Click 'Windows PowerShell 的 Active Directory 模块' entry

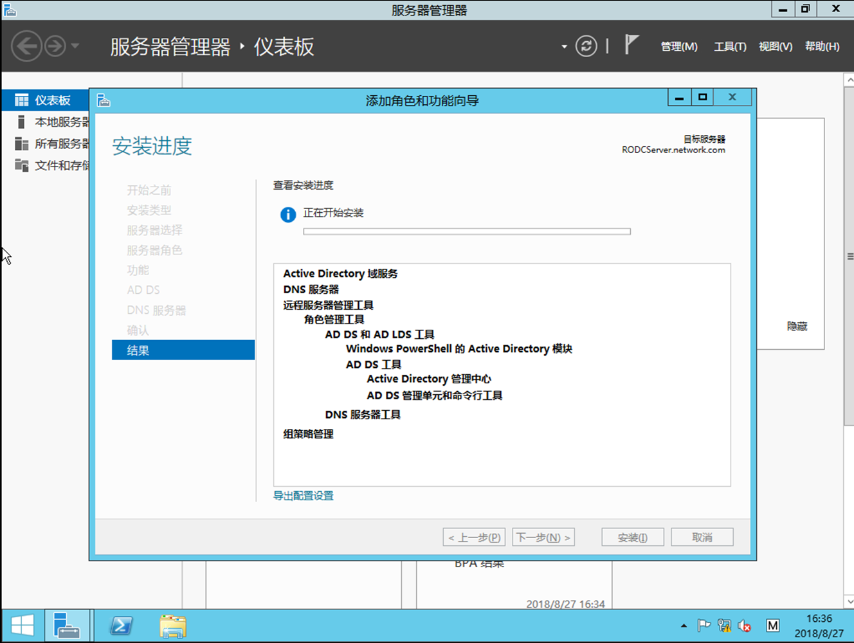coord(459,349)
